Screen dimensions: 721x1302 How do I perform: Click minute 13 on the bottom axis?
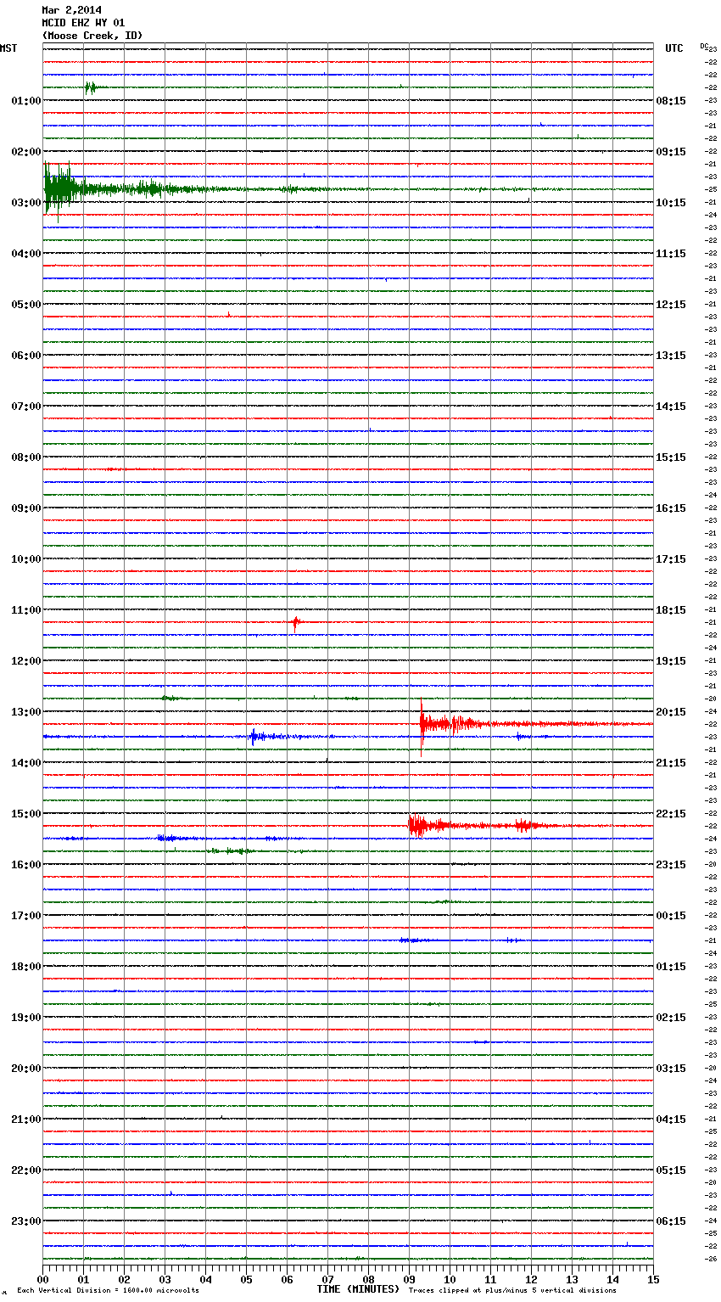tap(572, 1279)
